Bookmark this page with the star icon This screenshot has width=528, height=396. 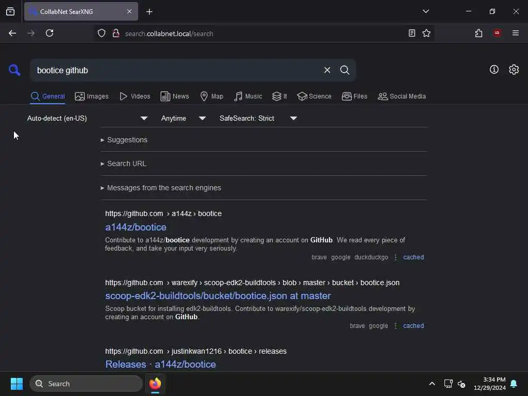[426, 33]
